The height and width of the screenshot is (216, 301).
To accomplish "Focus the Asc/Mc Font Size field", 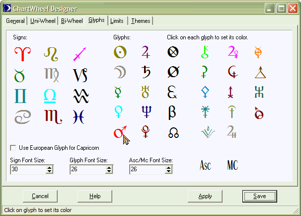I will coord(147,169).
